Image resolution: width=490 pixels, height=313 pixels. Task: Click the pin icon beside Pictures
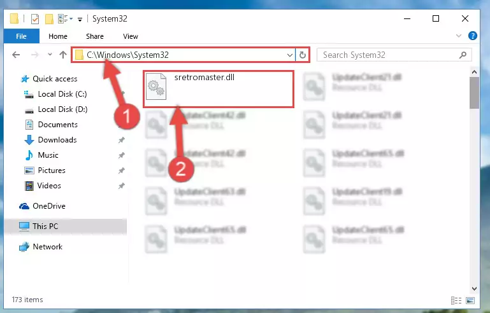[121, 170]
